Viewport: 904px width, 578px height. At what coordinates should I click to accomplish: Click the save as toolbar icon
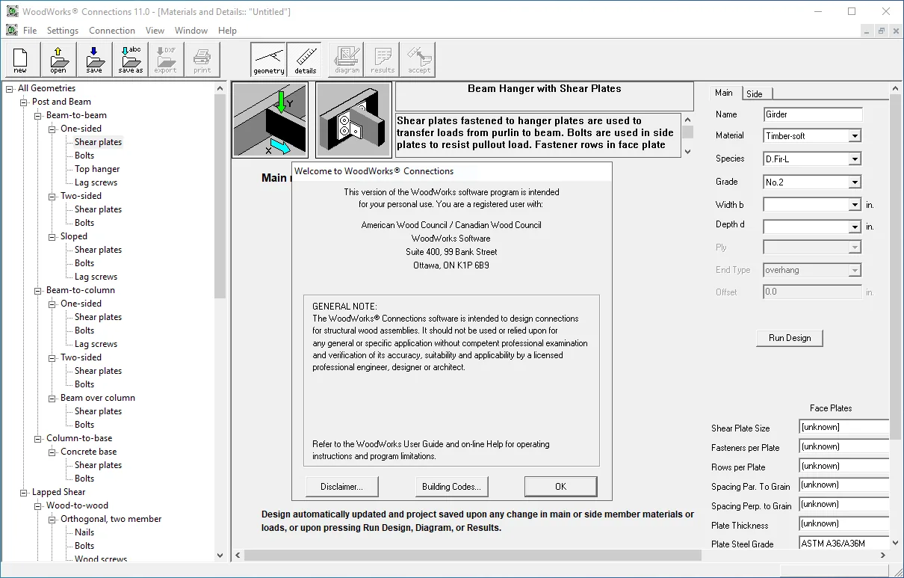(130, 60)
